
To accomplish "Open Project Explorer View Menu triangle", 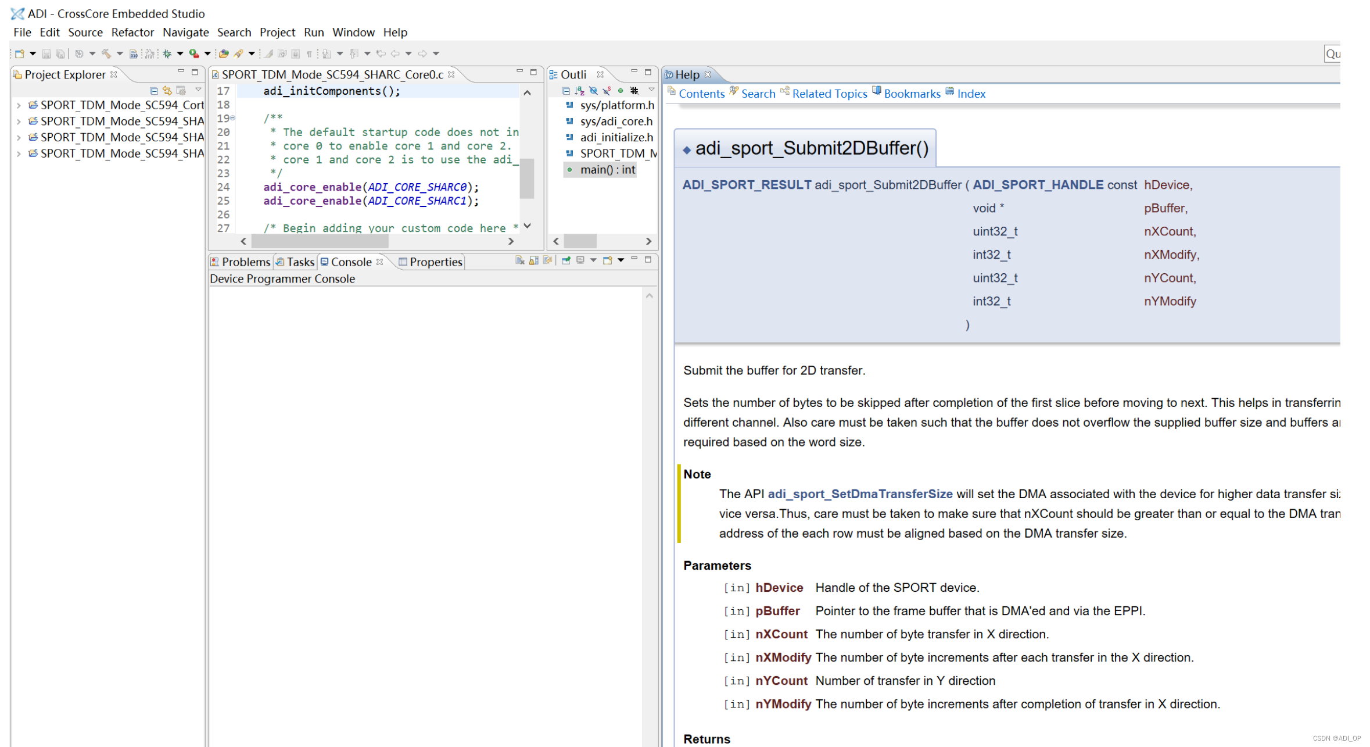I will pyautogui.click(x=198, y=90).
